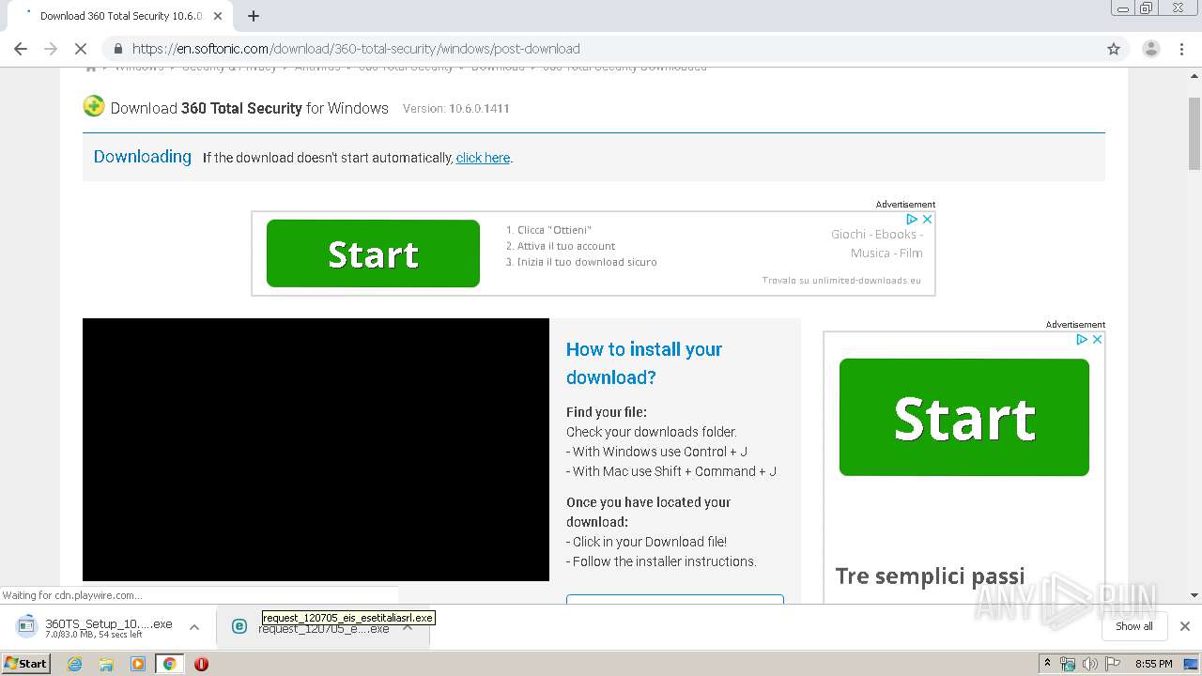
Task: Launch Internet Explorer from taskbar
Action: point(75,664)
